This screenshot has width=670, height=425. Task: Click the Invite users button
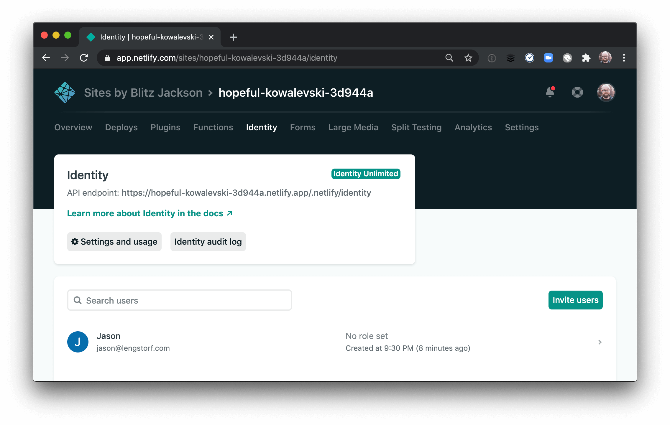pos(575,300)
